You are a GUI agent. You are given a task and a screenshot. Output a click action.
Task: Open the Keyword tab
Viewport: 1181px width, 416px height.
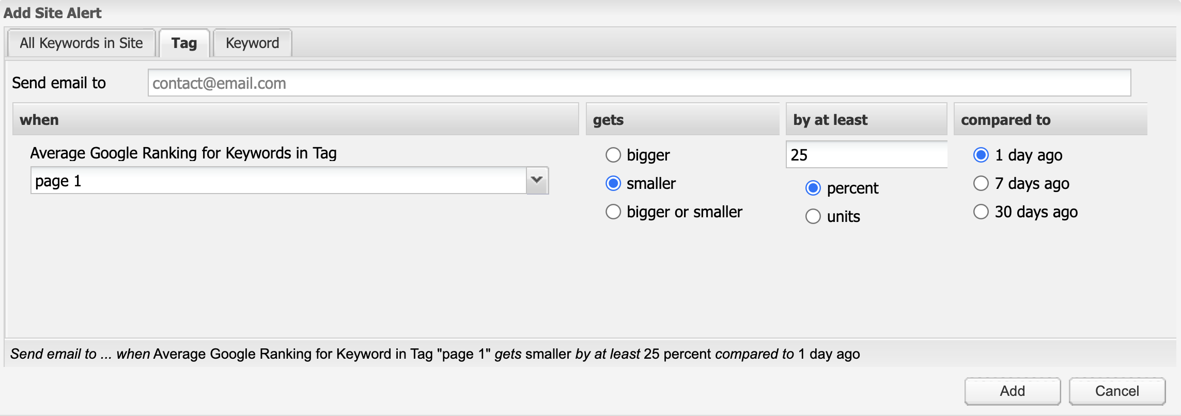coord(252,43)
